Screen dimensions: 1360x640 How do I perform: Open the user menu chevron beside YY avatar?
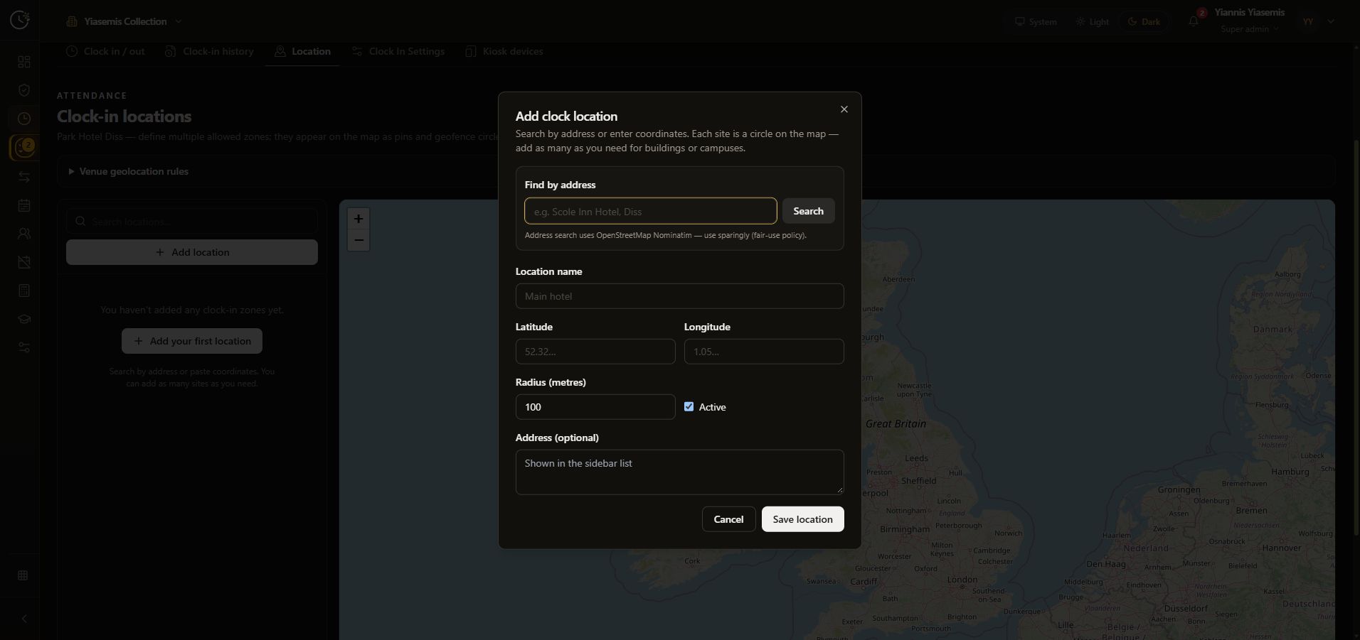[x=1331, y=21]
